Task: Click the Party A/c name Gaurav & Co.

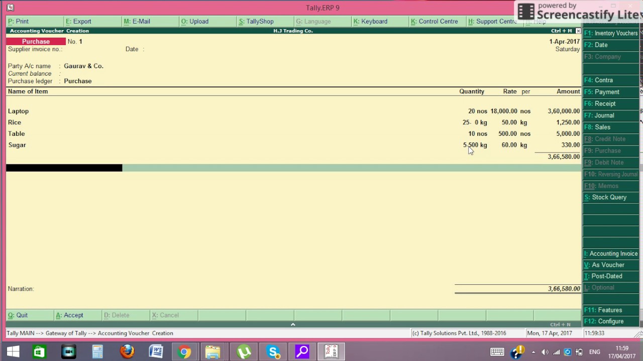Action: (x=83, y=66)
